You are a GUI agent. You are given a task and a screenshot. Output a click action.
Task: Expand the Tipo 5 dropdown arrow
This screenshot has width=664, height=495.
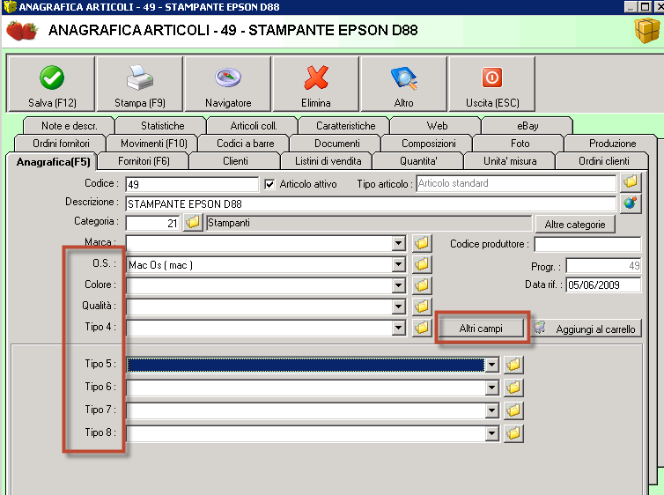491,365
